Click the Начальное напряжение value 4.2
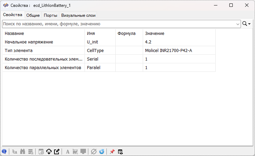This screenshot has width=255, height=156. pos(148,42)
